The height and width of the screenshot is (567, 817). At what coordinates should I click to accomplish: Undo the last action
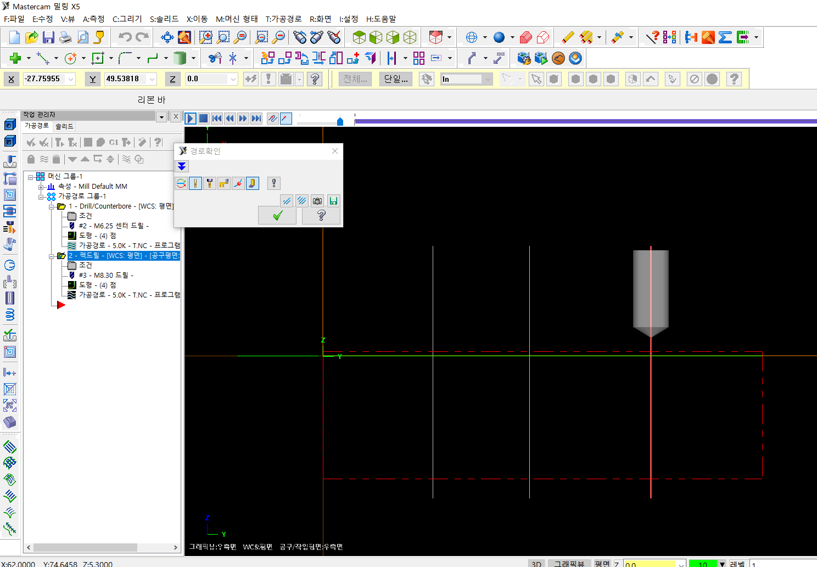(x=125, y=37)
